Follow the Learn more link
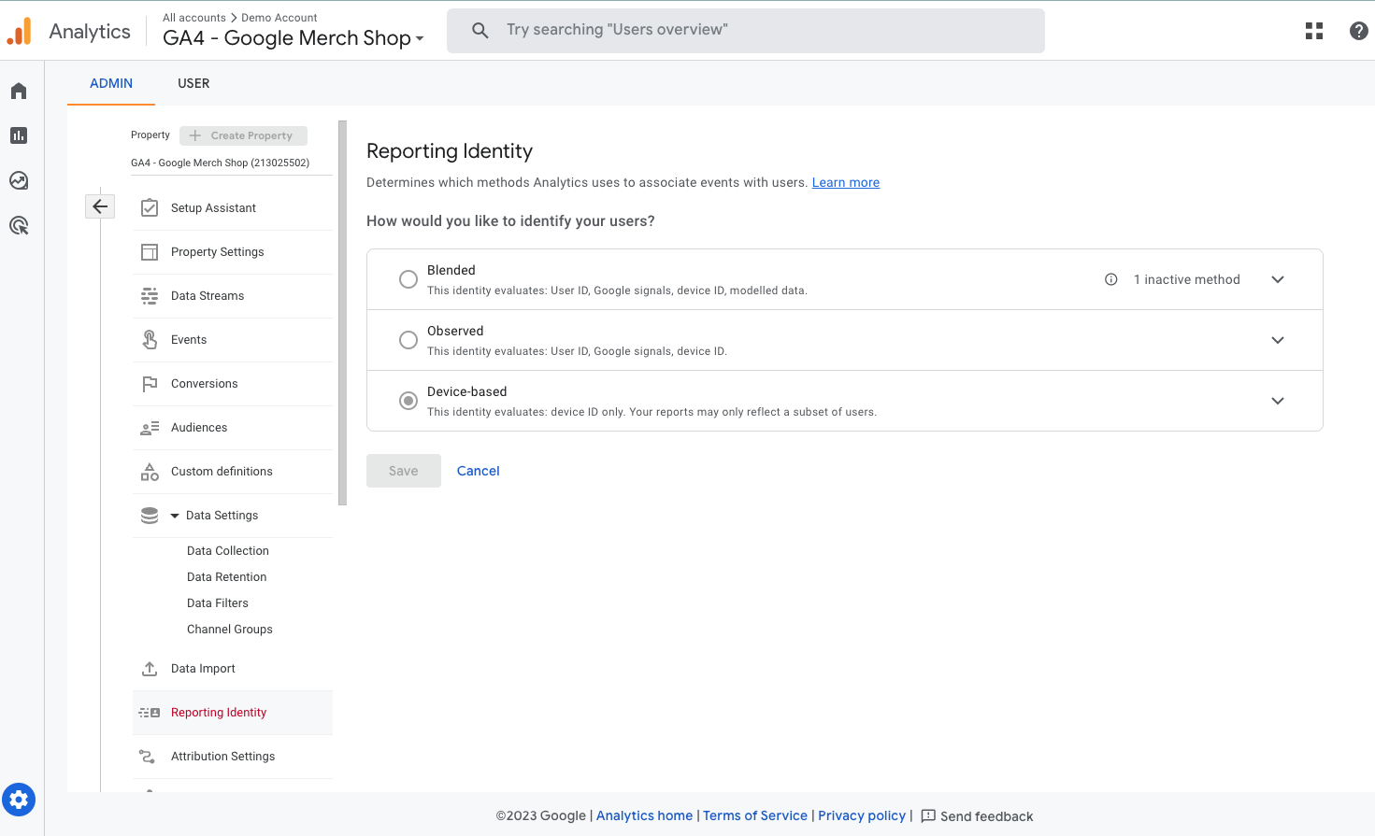Image resolution: width=1375 pixels, height=836 pixels. (x=845, y=182)
